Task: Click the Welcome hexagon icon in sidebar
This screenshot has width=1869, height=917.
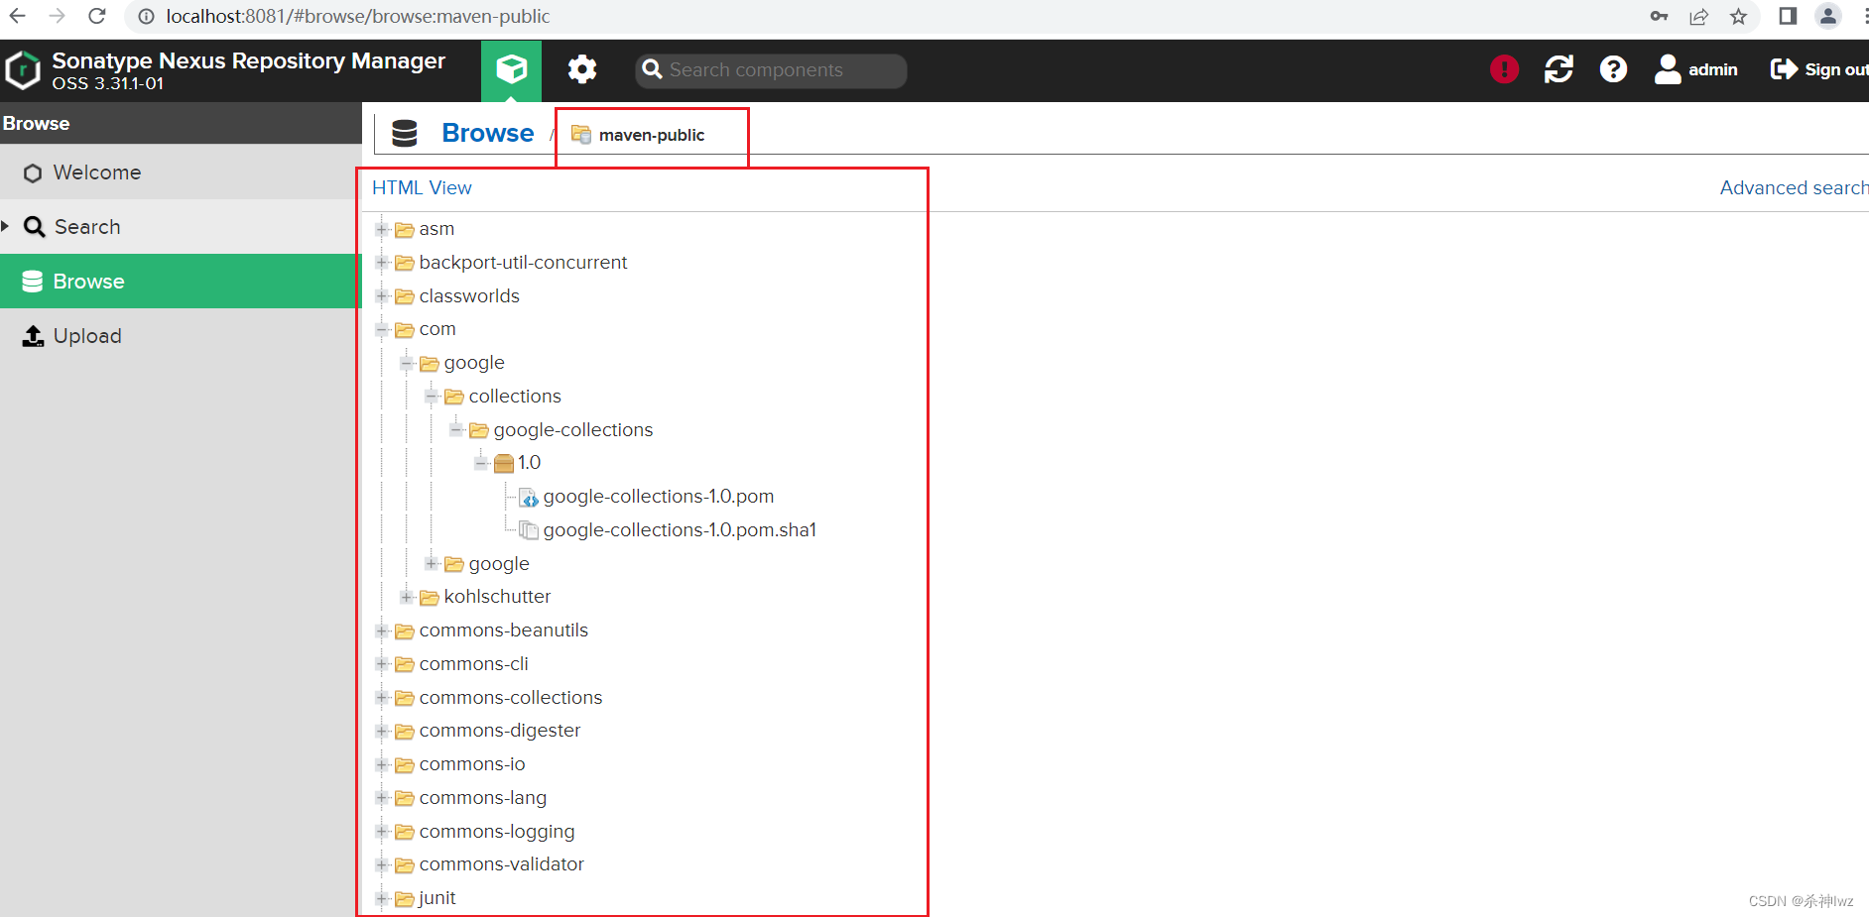Action: [x=33, y=173]
